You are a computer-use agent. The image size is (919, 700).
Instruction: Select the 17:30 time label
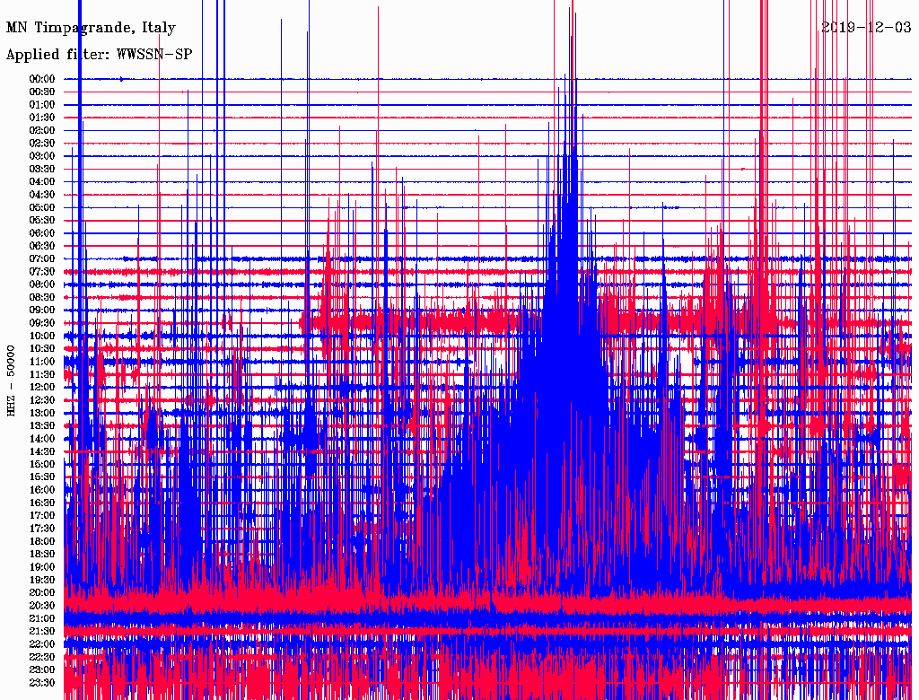coord(42,529)
